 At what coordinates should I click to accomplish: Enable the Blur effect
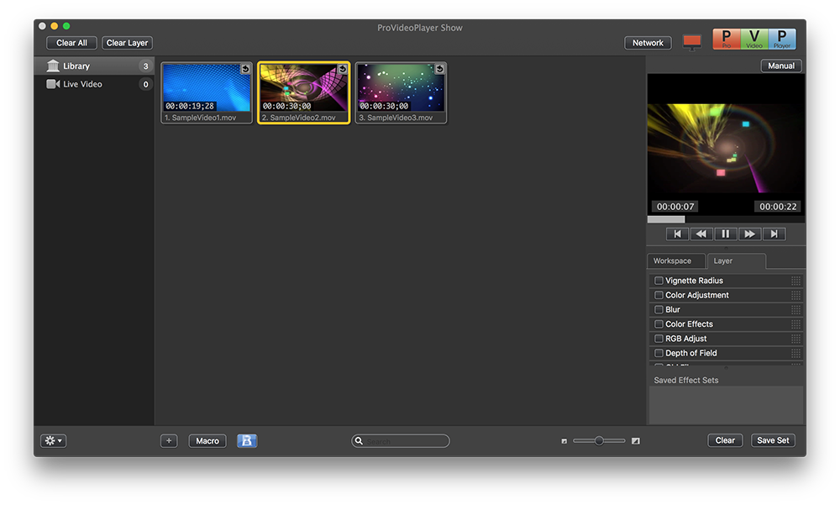pos(659,309)
